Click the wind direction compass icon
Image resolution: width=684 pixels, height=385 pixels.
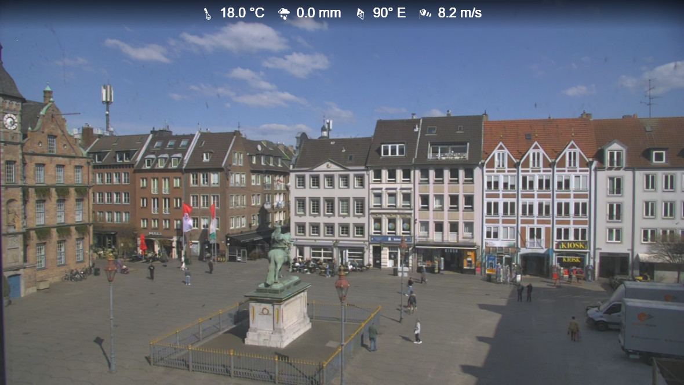tap(361, 13)
